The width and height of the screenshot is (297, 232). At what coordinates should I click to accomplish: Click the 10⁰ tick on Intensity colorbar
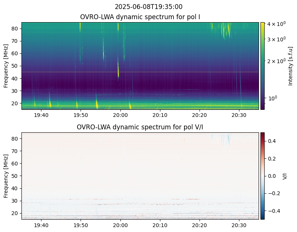273,98
